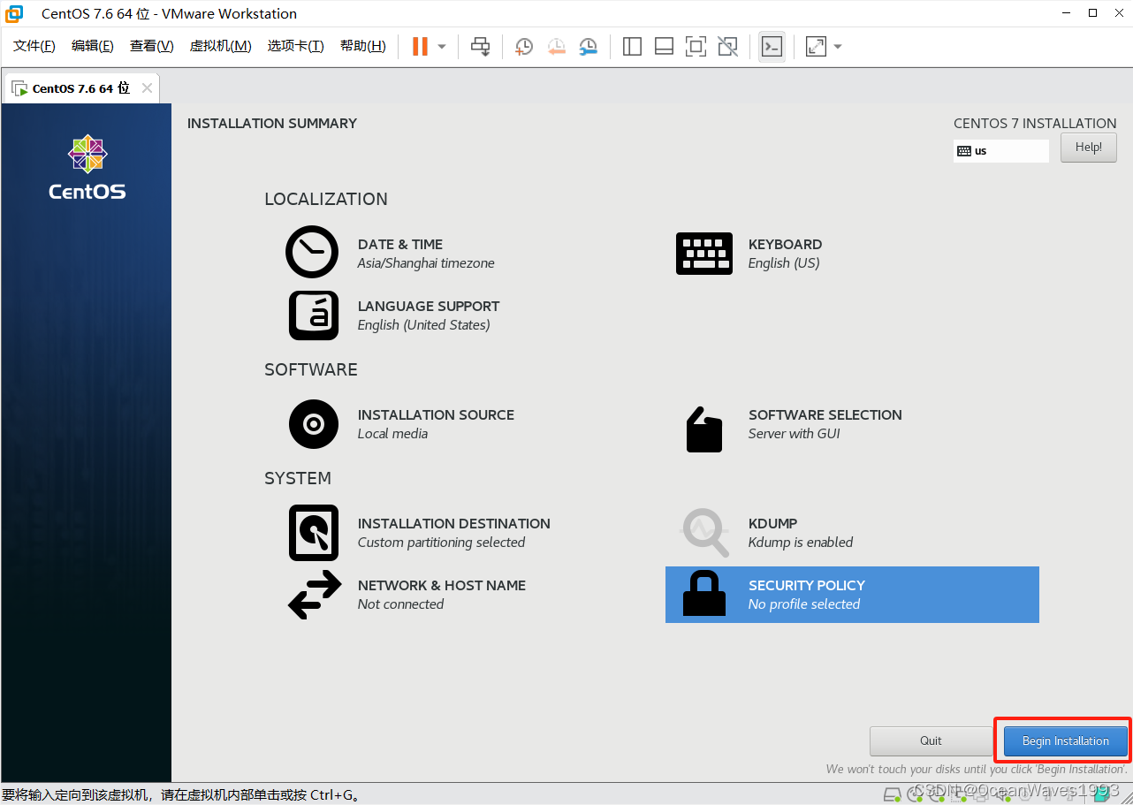Click the Network & Host Name arrows icon
Screen dimensions: 1133x805
[x=315, y=595]
